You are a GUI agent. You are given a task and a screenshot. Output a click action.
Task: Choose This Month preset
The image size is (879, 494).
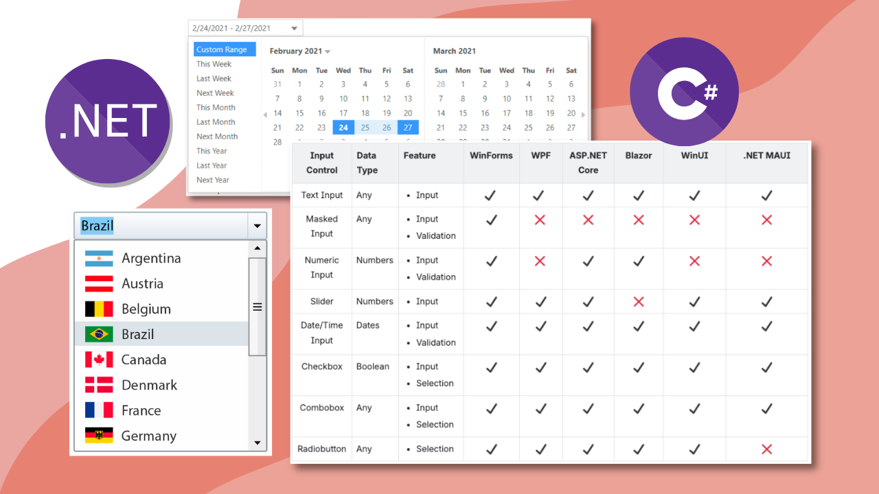[216, 107]
